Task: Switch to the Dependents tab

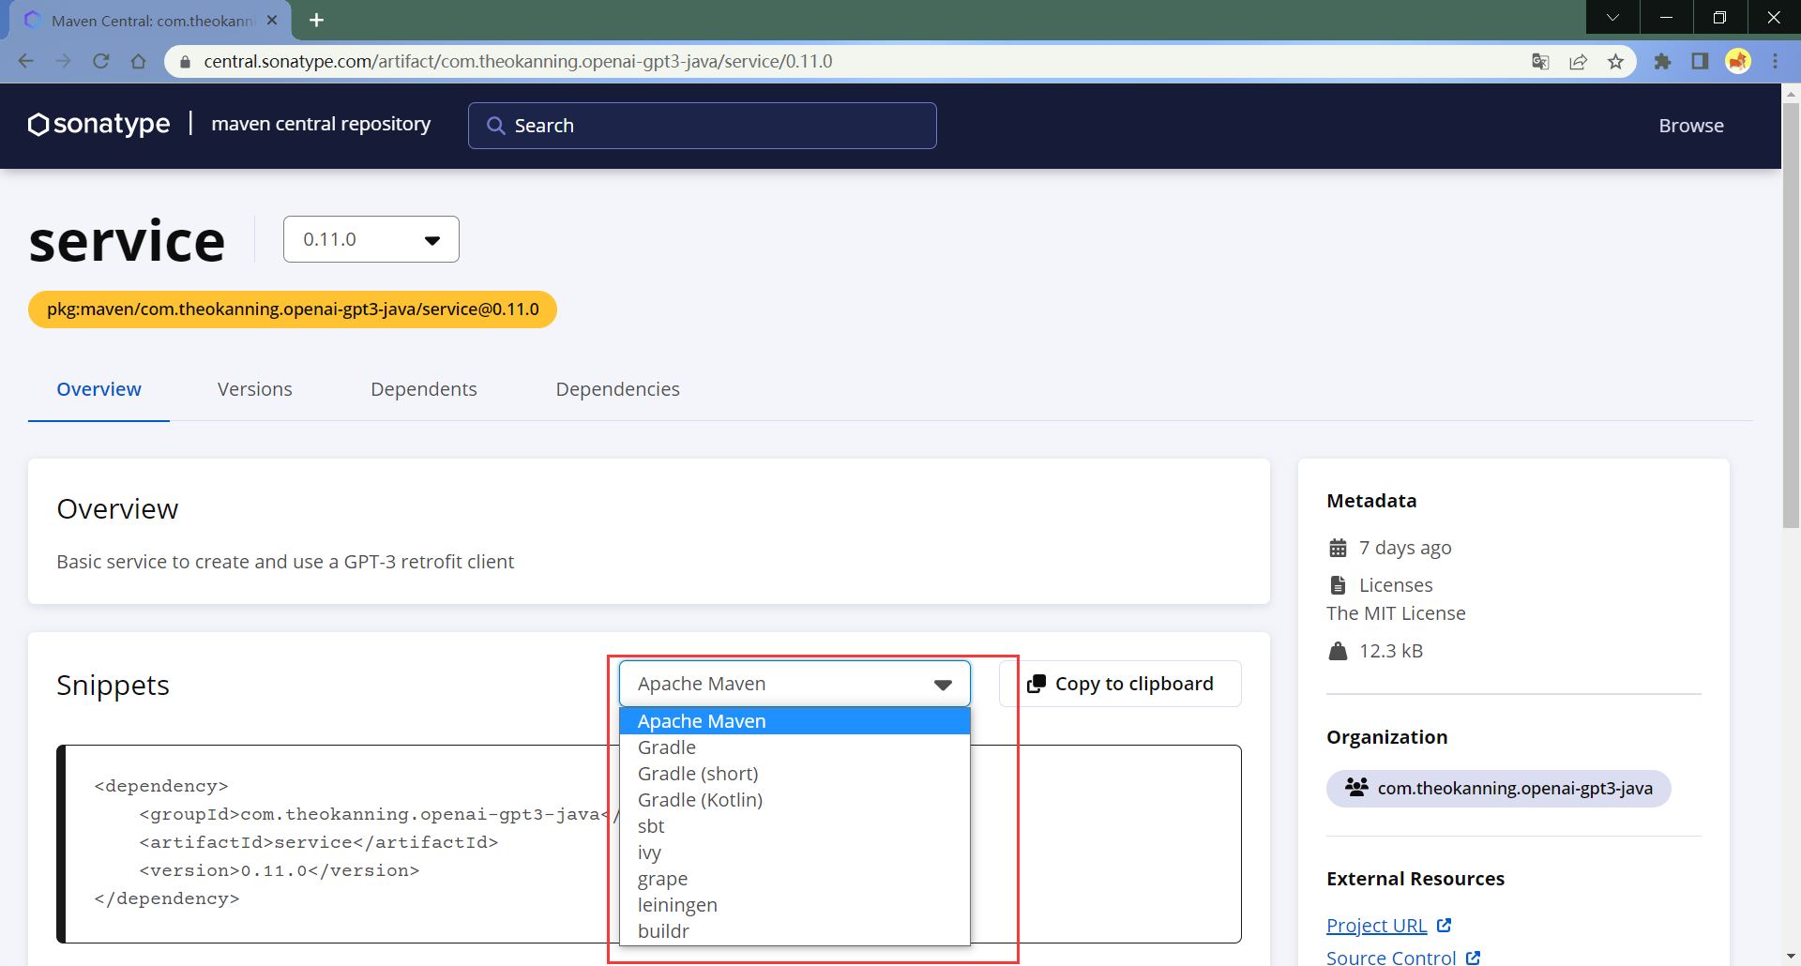Action: (424, 389)
